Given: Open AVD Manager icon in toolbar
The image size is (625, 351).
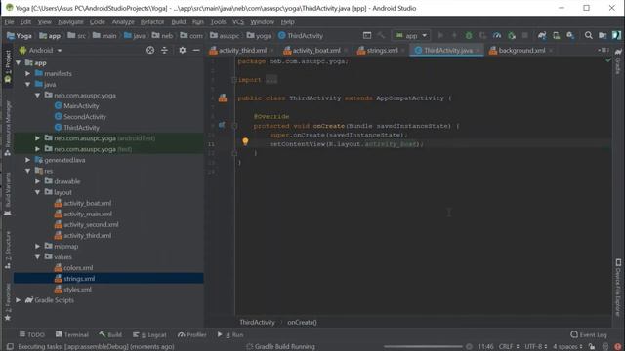Looking at the screenshot, I should (557, 36).
